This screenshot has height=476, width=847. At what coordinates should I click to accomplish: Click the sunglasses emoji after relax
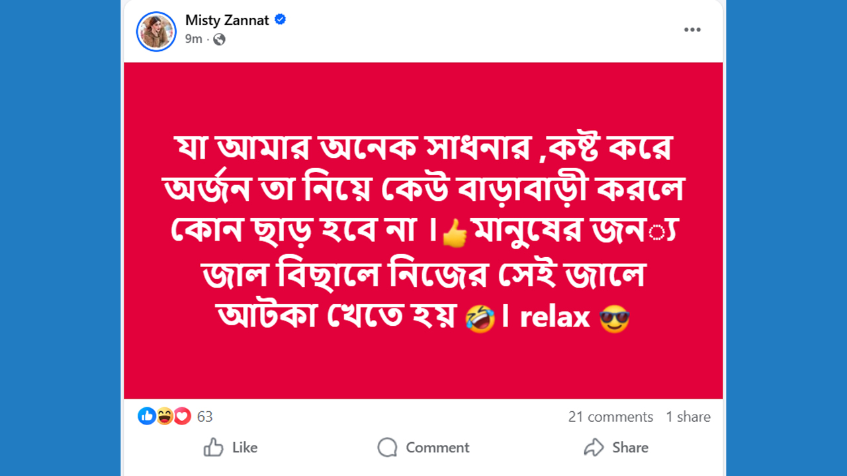tap(614, 319)
